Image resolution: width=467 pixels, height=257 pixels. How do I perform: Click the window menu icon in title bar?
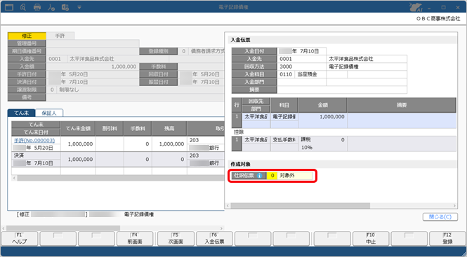[9, 7]
